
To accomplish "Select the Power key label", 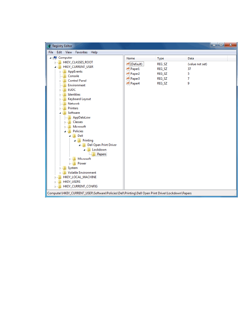I will coord(82,163).
